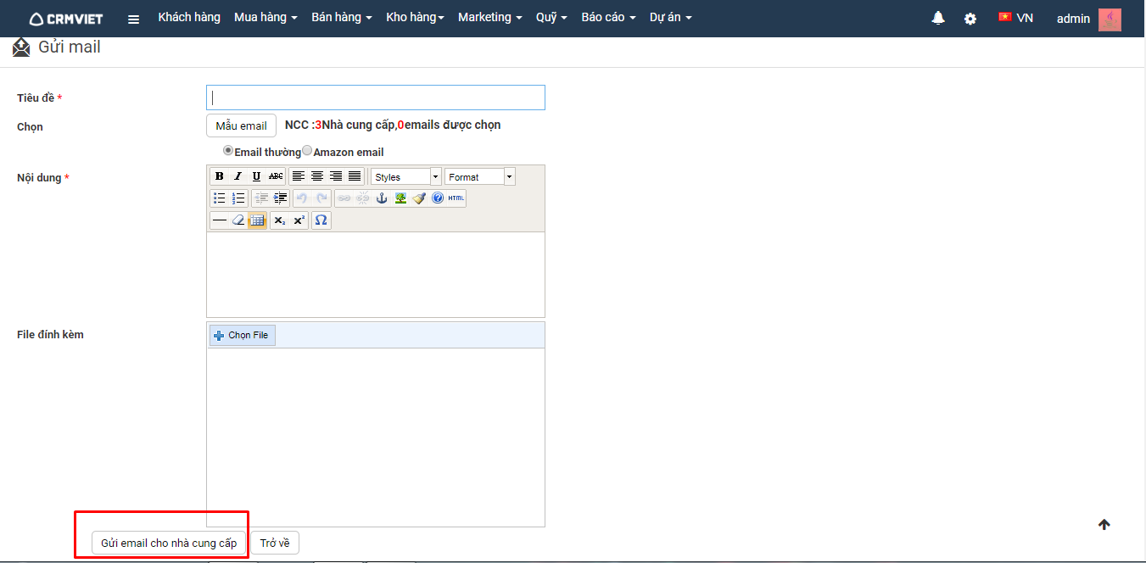Insert a special character (Omega)
The height and width of the screenshot is (563, 1146).
(x=321, y=220)
